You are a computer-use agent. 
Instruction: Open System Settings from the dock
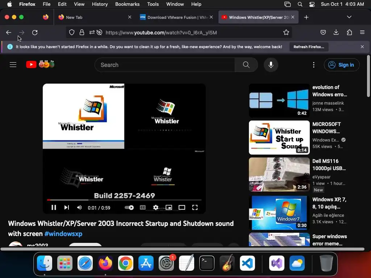click(x=166, y=263)
